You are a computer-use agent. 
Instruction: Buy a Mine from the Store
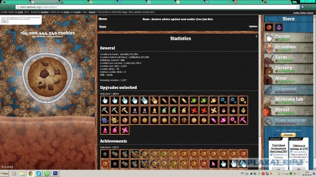tap(288, 79)
